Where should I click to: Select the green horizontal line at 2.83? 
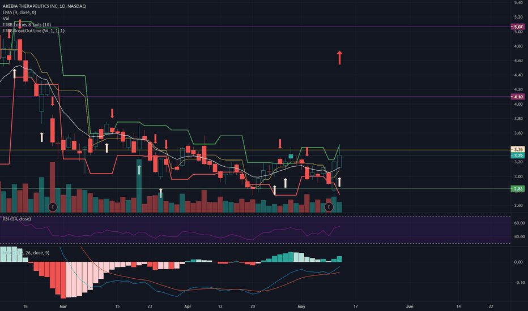[256, 189]
